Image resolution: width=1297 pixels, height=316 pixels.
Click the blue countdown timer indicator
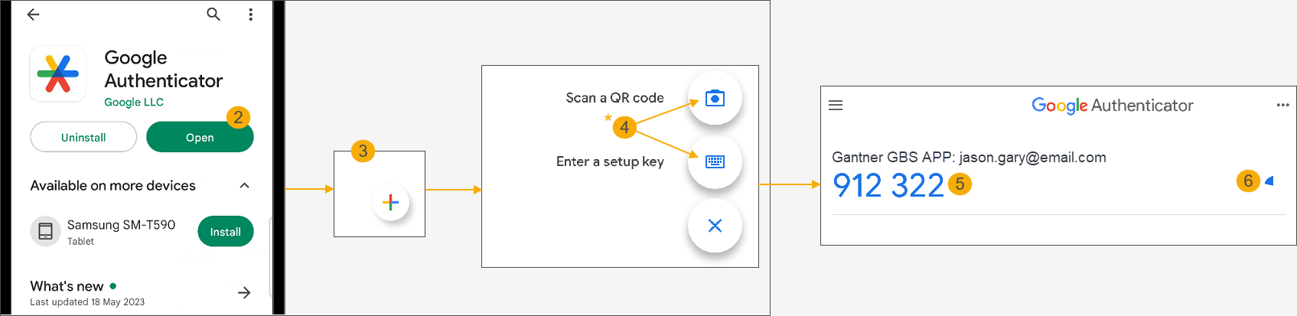click(1269, 181)
